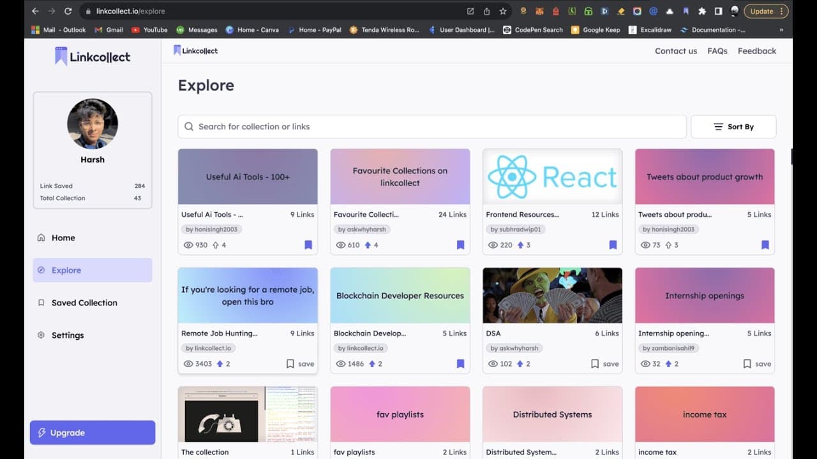
Task: Open the browser extensions puzzle icon
Action: click(x=702, y=11)
